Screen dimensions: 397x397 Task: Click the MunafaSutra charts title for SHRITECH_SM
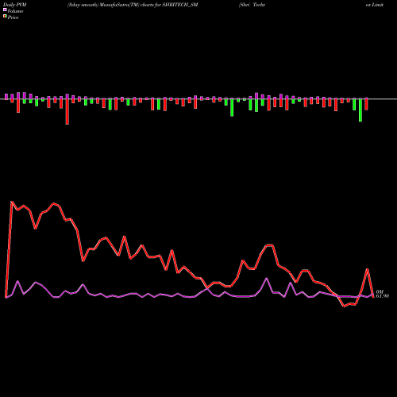coord(133,5)
